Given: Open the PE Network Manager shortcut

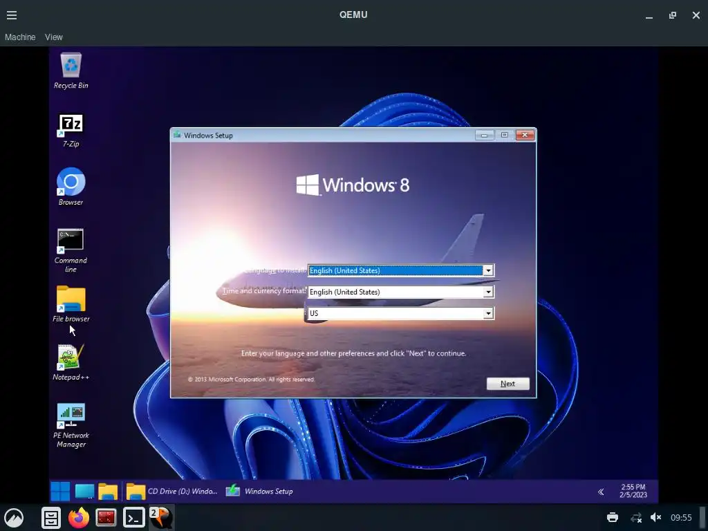Looking at the screenshot, I should 71,425.
